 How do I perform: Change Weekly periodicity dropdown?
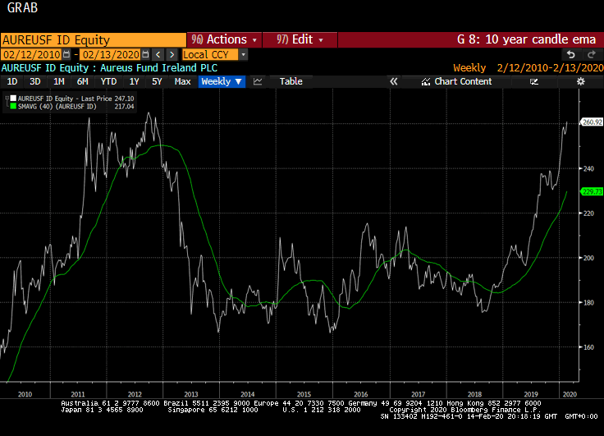click(222, 81)
